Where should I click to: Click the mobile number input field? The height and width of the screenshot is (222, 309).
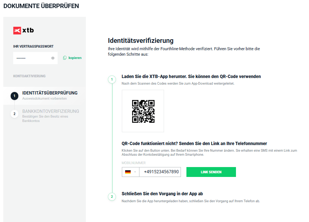tap(161, 172)
